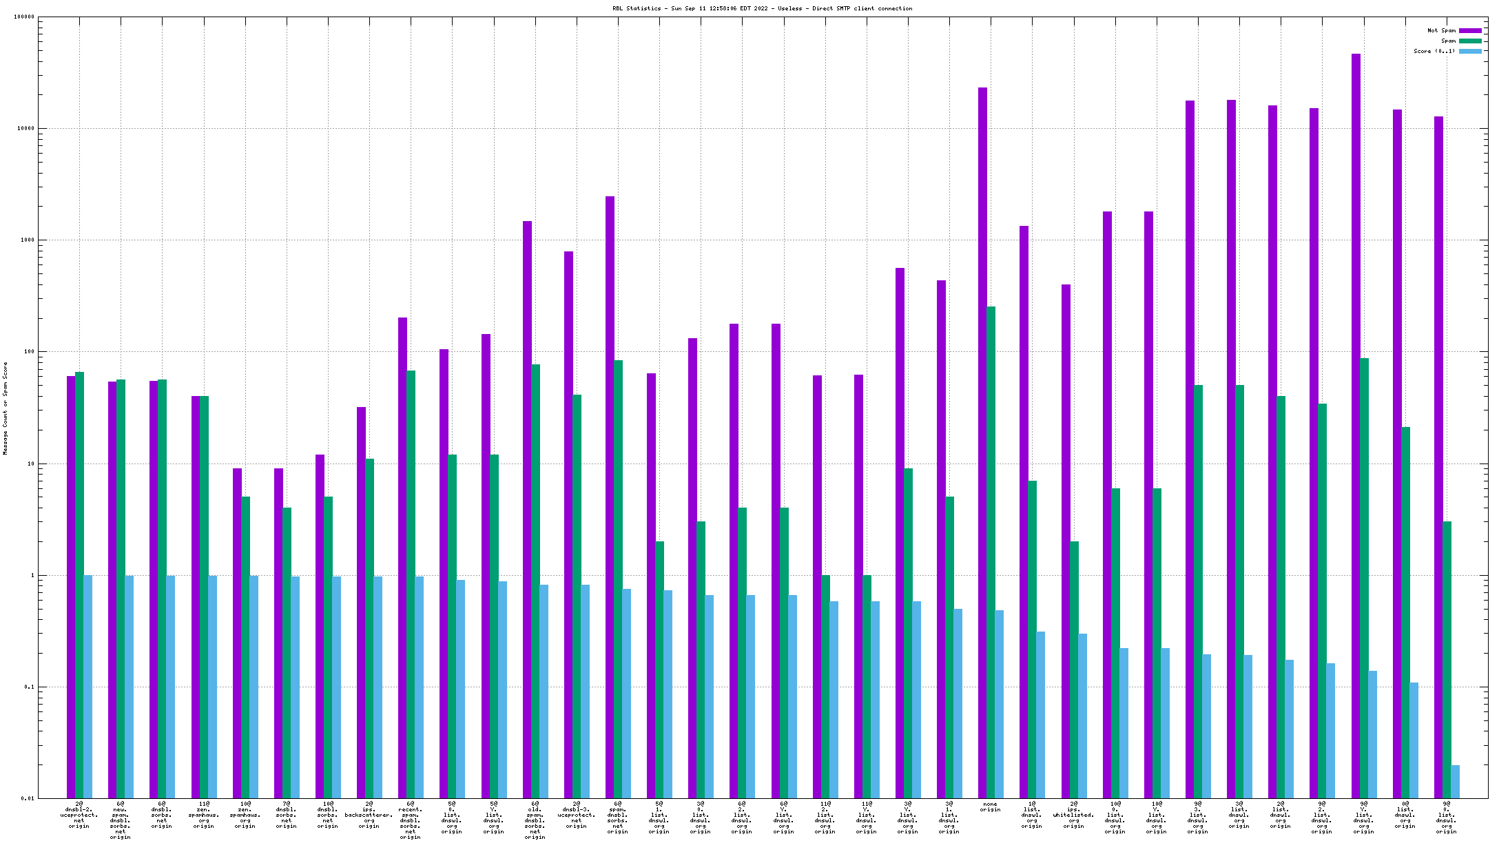The height and width of the screenshot is (843, 1499).
Task: Click the 2@ dnsbl-3.uceprotect.net label
Action: [x=577, y=815]
